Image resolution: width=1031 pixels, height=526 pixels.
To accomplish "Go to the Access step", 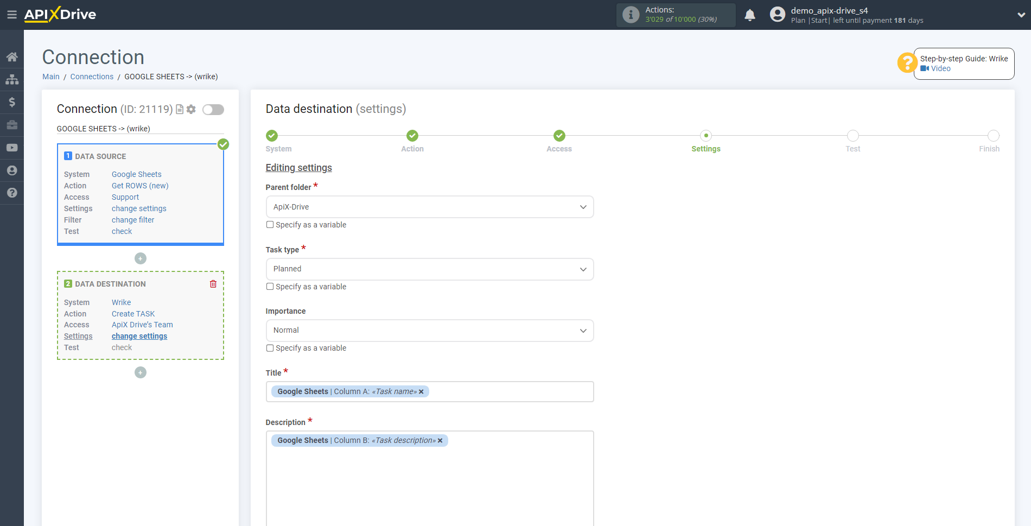I will tap(559, 136).
